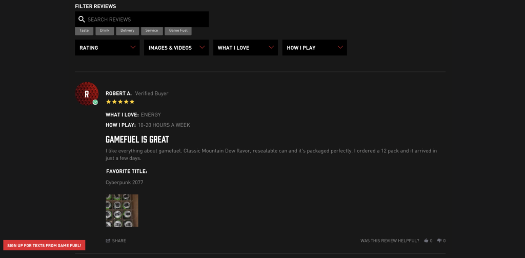Click the thumbs up helpful icon
This screenshot has width=525, height=258.
(426, 241)
